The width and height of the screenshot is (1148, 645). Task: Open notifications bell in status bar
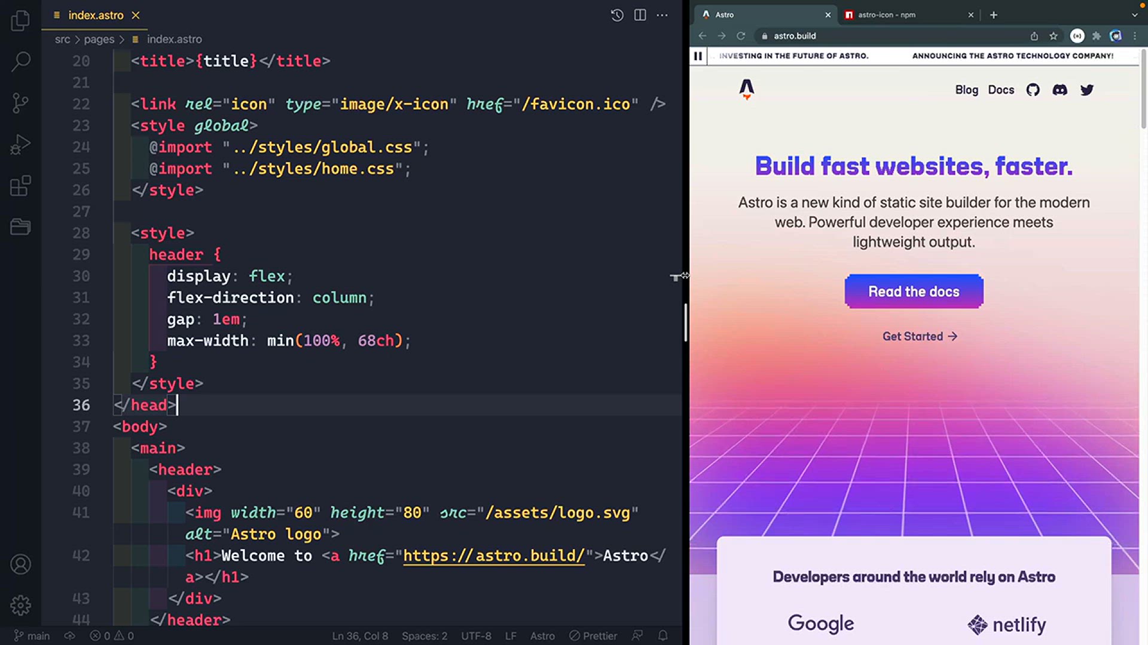[x=663, y=636]
